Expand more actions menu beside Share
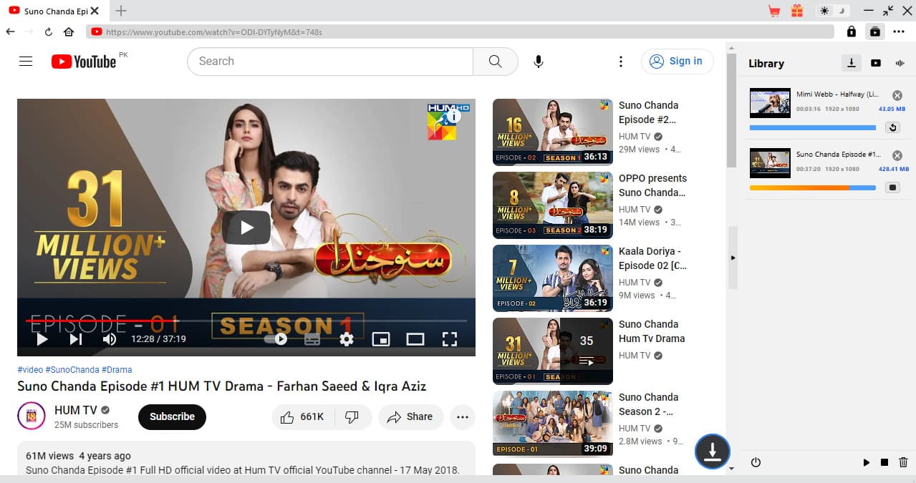Image resolution: width=916 pixels, height=483 pixels. pyautogui.click(x=463, y=417)
